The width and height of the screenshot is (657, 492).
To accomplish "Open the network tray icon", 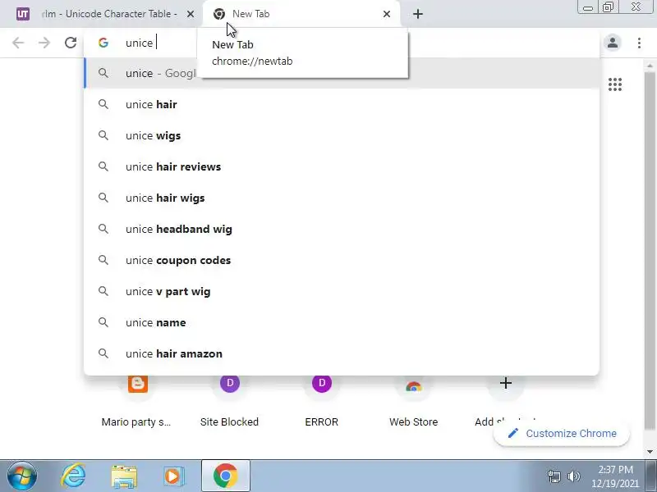I will click(554, 476).
